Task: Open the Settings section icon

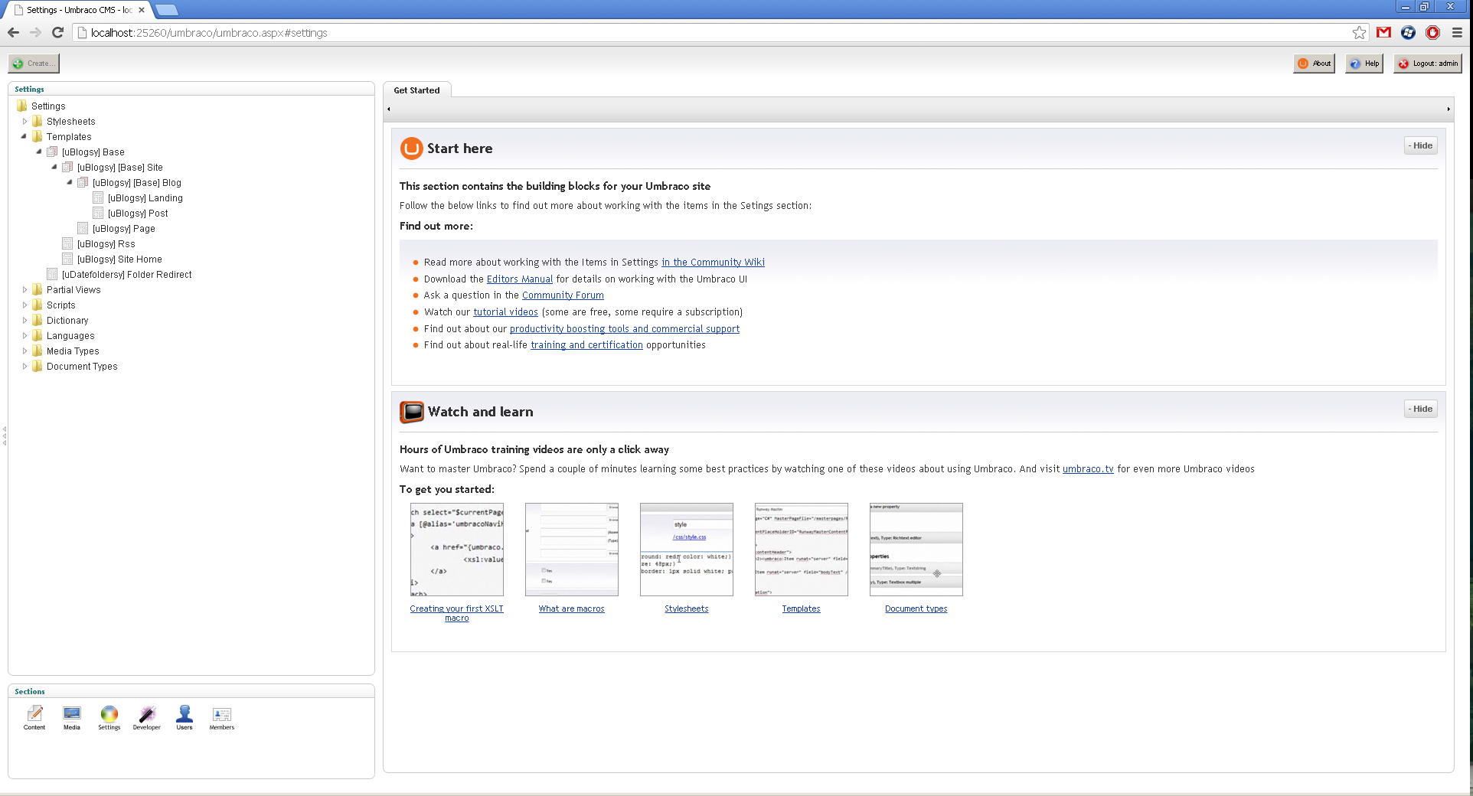Action: tap(109, 717)
